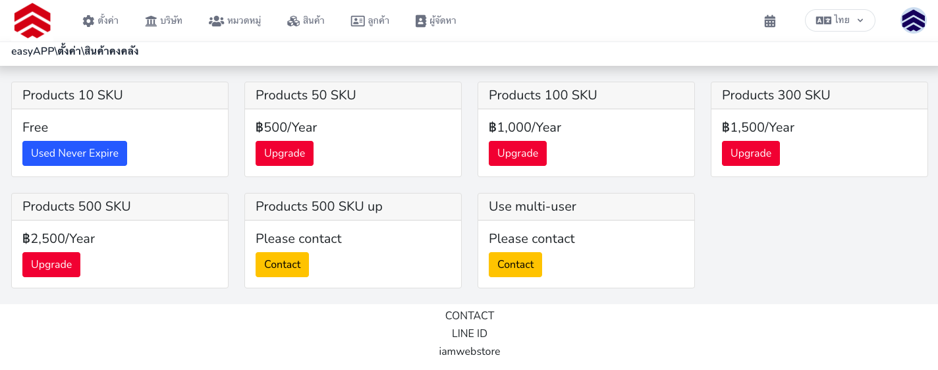Image resolution: width=938 pixels, height=370 pixels.
Task: Open the ไทย language dropdown
Action: click(839, 20)
